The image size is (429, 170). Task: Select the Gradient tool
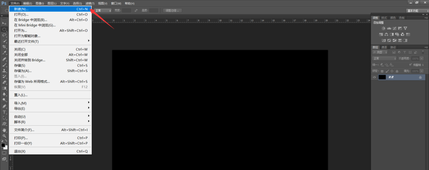[4, 88]
